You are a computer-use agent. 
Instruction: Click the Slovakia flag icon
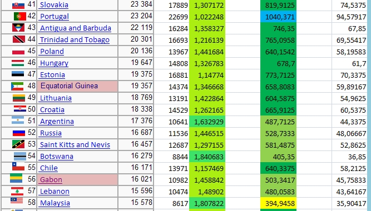18,5
